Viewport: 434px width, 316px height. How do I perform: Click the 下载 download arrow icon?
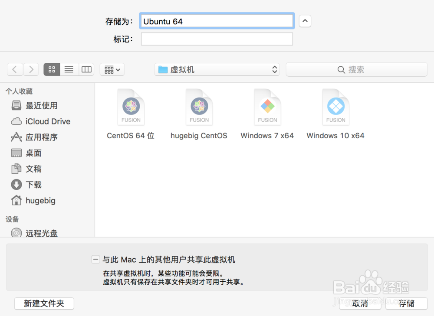(x=16, y=184)
